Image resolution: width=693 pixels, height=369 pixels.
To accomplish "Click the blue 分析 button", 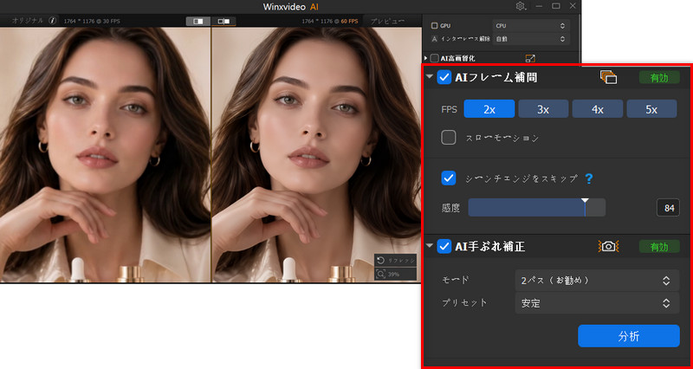I will [629, 336].
